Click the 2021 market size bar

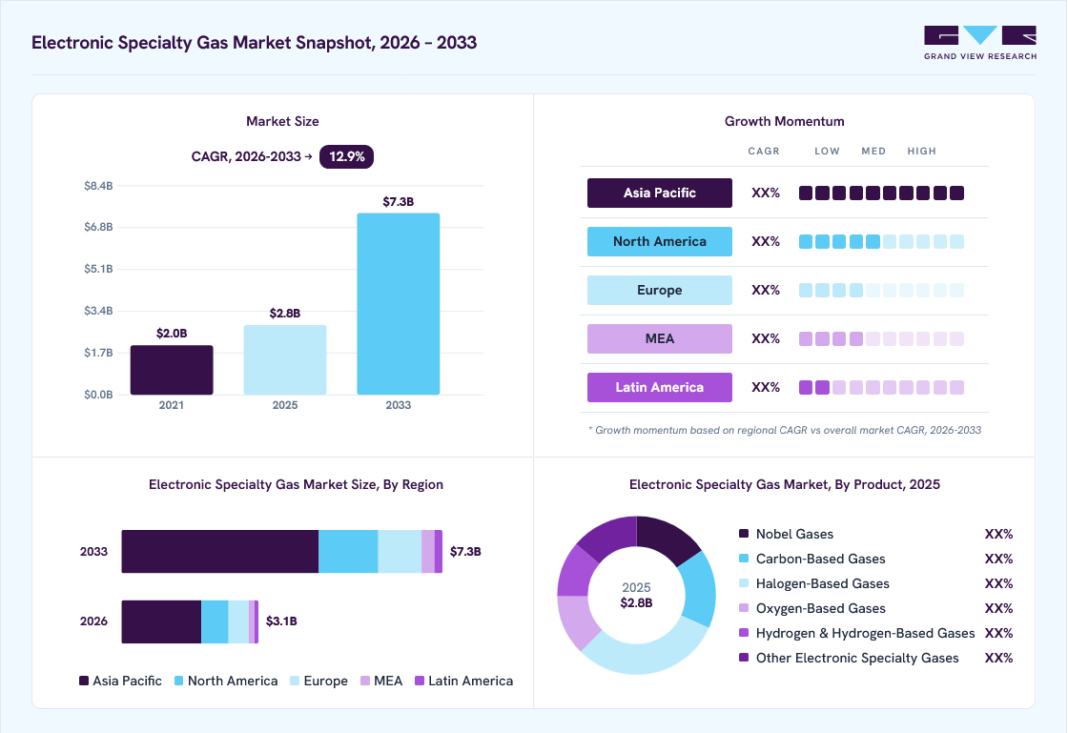click(172, 370)
